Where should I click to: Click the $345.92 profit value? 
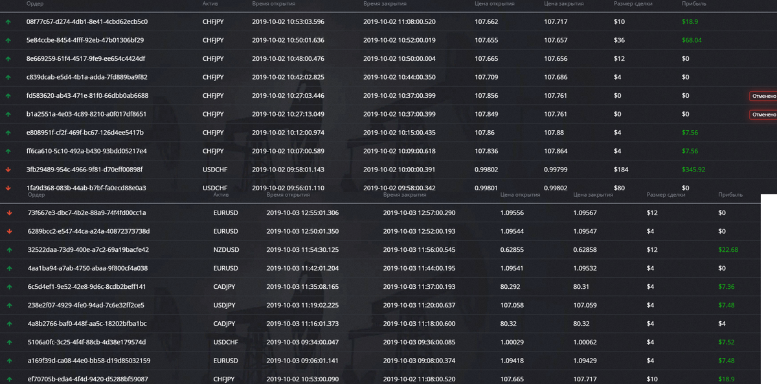tap(693, 170)
